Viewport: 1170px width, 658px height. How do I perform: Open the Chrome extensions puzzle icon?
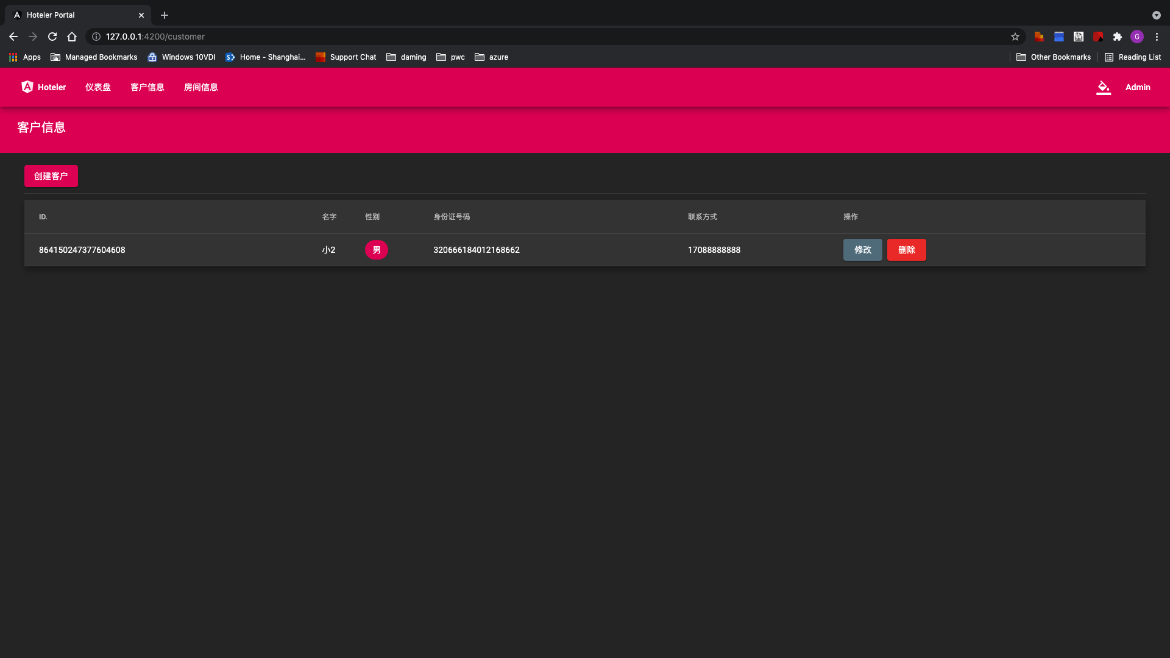tap(1117, 37)
